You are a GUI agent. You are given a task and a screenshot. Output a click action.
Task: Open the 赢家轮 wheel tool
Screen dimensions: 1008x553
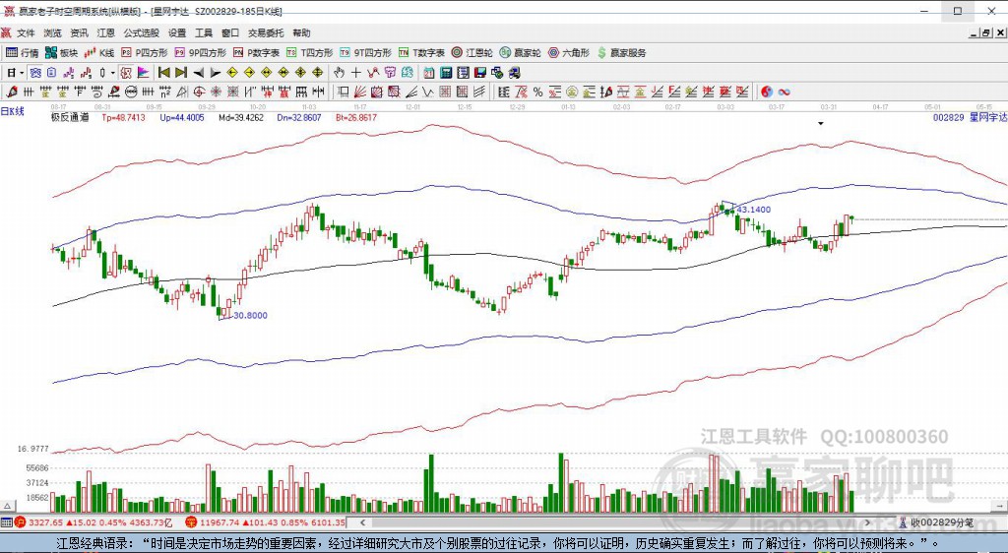(x=521, y=53)
